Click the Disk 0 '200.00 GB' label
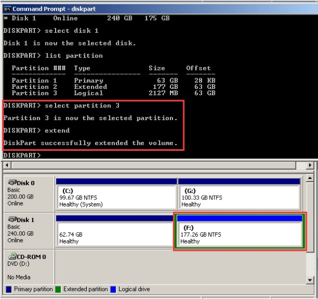The height and width of the screenshot is (299, 318). click(21, 196)
